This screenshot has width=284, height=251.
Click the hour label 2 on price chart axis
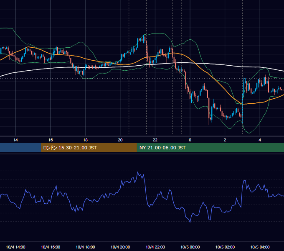225,140
